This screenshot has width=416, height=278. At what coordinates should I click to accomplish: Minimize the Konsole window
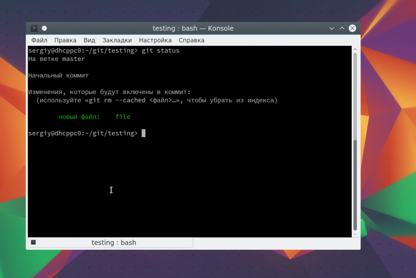point(332,28)
